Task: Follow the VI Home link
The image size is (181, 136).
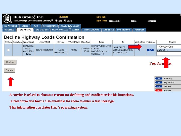Action: coord(64,17)
